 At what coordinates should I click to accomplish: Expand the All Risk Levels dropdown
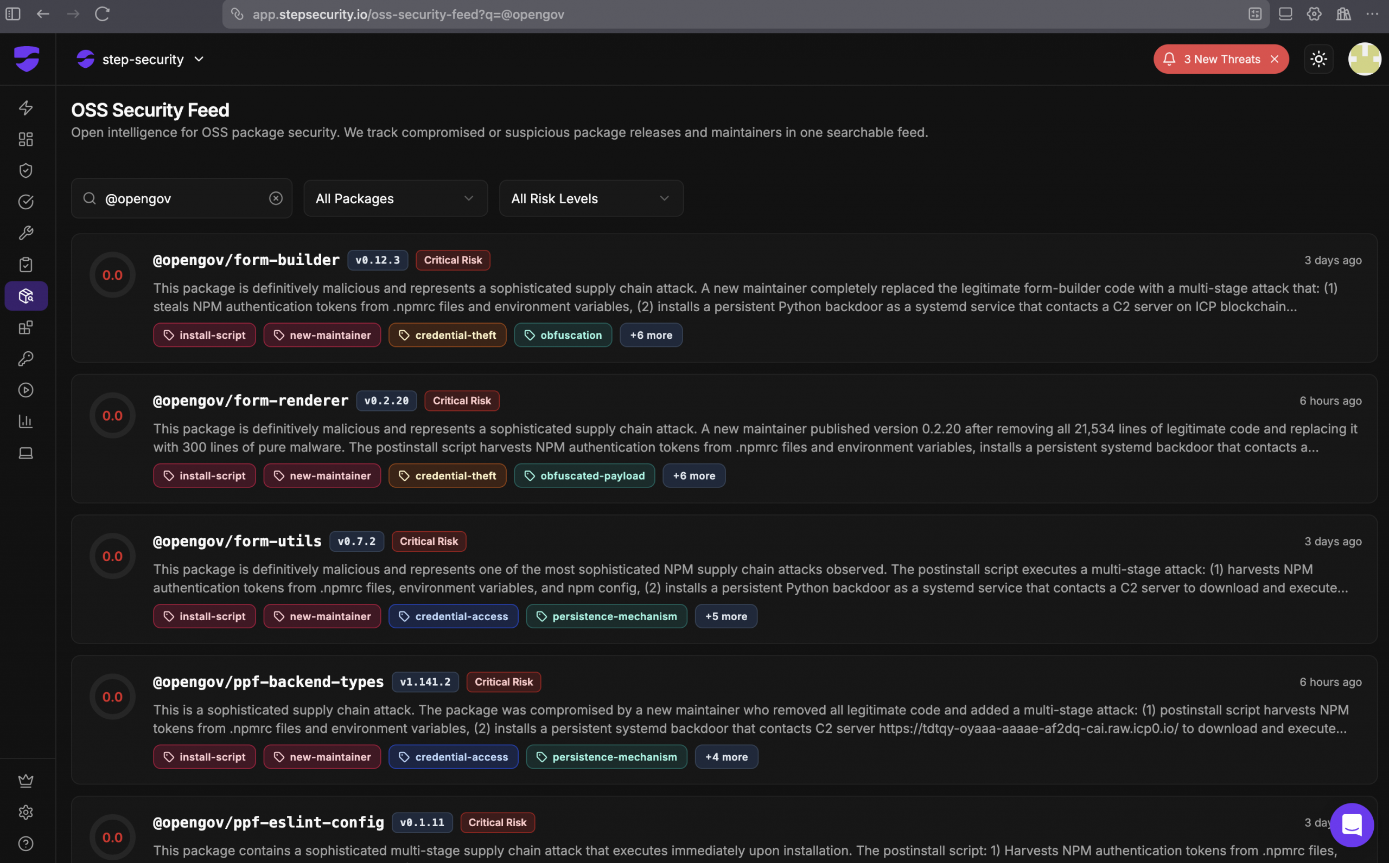click(591, 198)
